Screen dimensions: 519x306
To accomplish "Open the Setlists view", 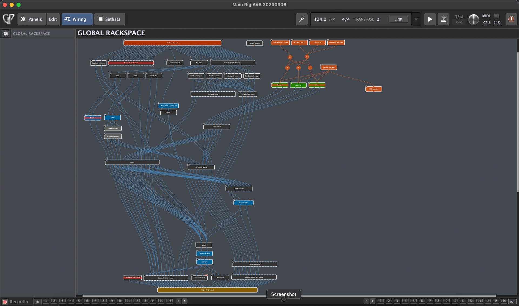I will click(x=109, y=19).
